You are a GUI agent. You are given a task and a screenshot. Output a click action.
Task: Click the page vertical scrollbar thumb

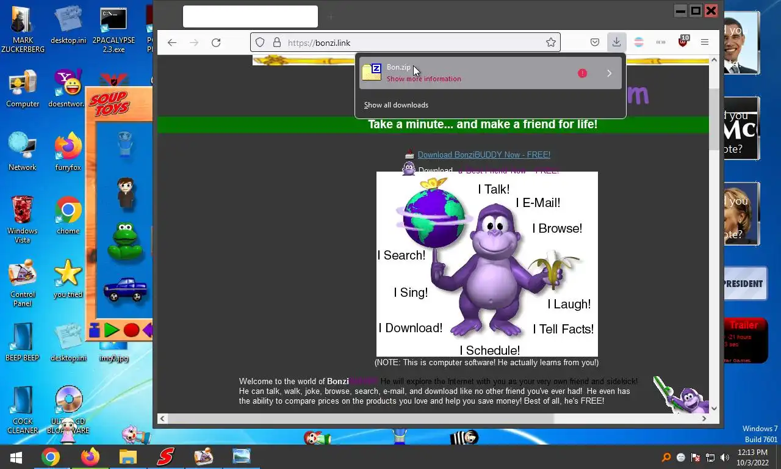coord(714,118)
